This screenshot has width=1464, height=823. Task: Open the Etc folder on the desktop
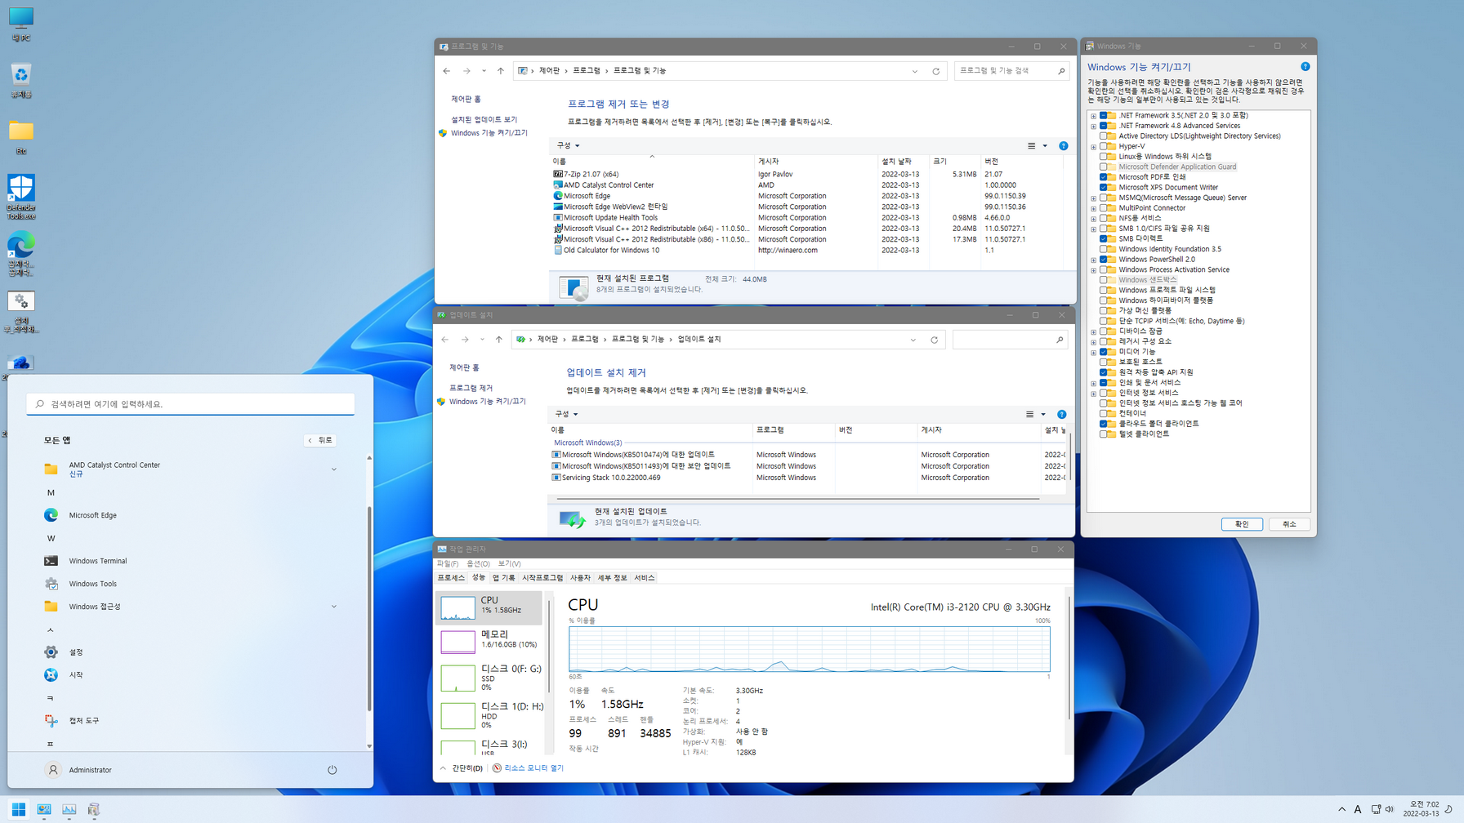[x=20, y=137]
